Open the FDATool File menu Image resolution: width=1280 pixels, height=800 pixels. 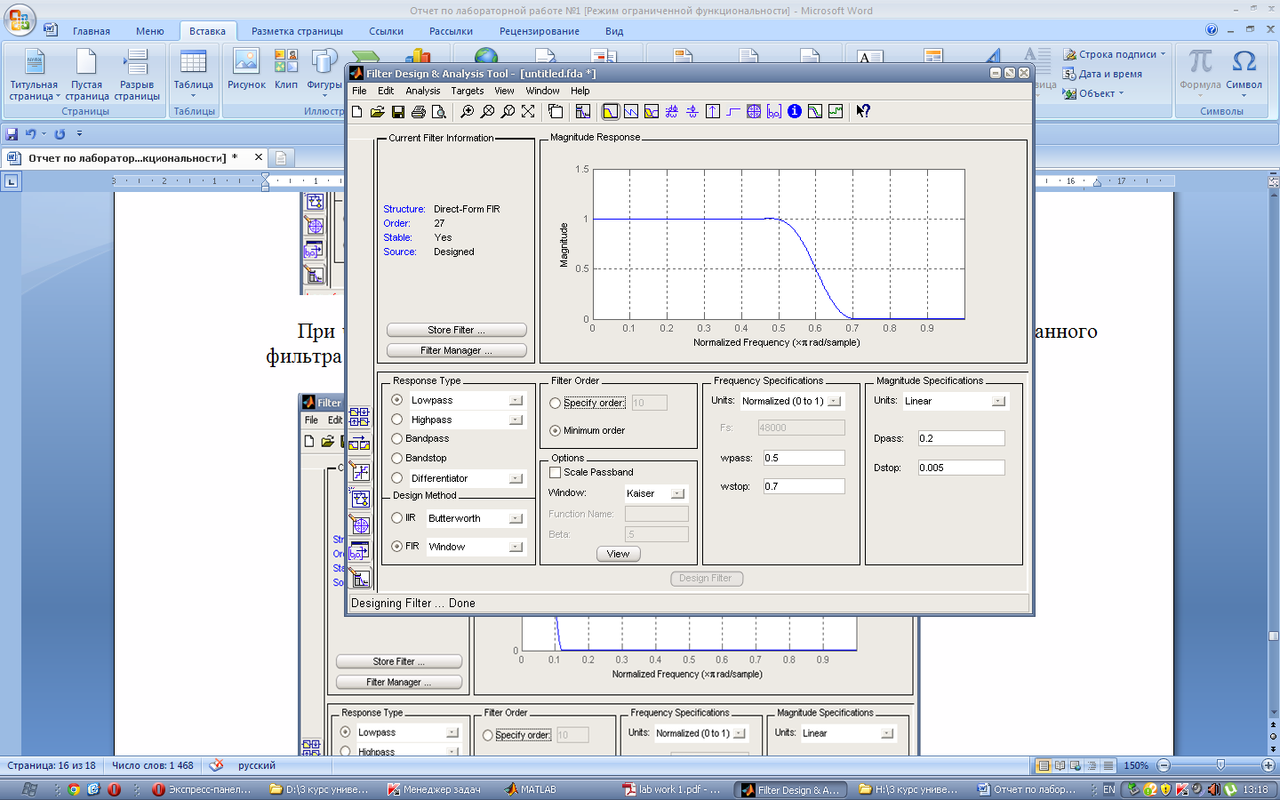pos(359,91)
